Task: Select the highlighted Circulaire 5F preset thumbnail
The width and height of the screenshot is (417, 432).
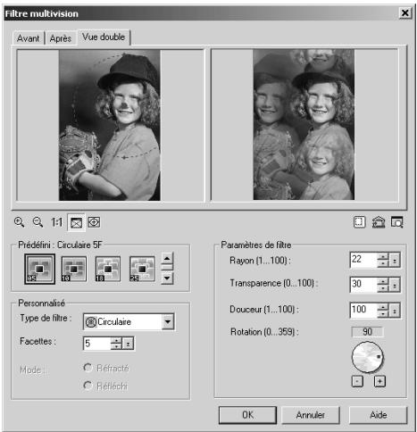Action: tap(39, 269)
